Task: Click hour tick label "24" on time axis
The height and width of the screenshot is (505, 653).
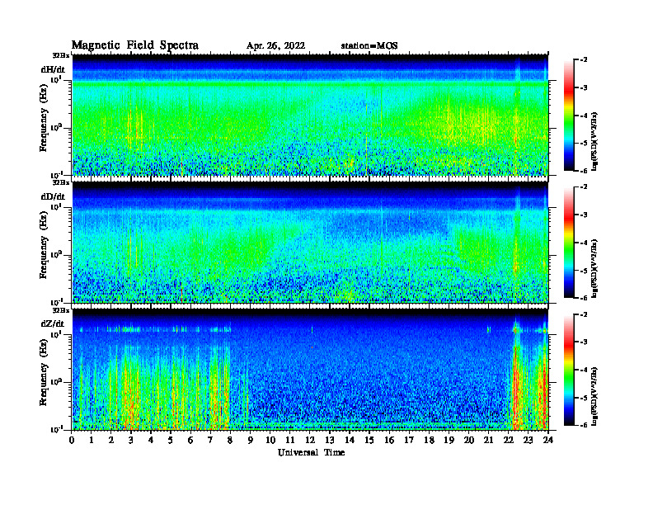Action: (548, 441)
